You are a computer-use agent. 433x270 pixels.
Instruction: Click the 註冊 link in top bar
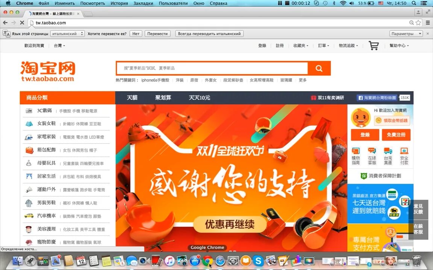click(x=280, y=45)
